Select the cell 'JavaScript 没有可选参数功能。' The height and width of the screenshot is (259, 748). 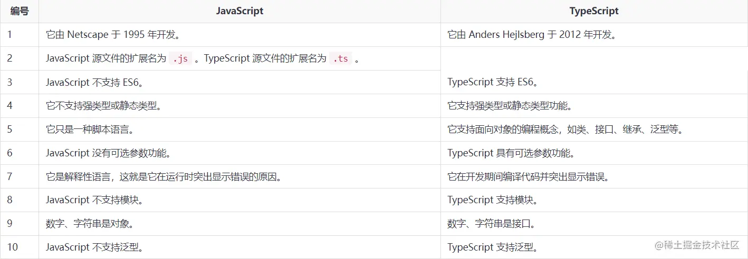(239, 153)
